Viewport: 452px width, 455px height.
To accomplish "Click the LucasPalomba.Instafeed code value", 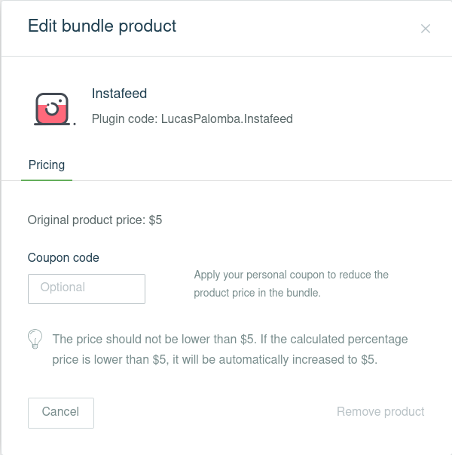I will point(227,119).
